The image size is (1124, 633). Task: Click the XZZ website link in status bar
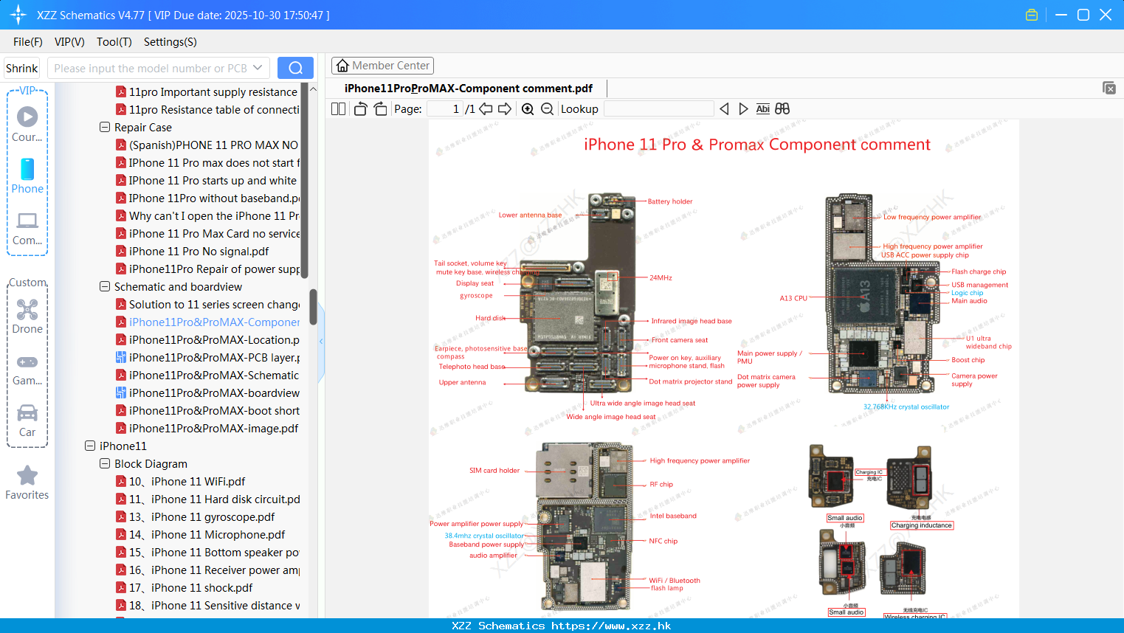611,626
